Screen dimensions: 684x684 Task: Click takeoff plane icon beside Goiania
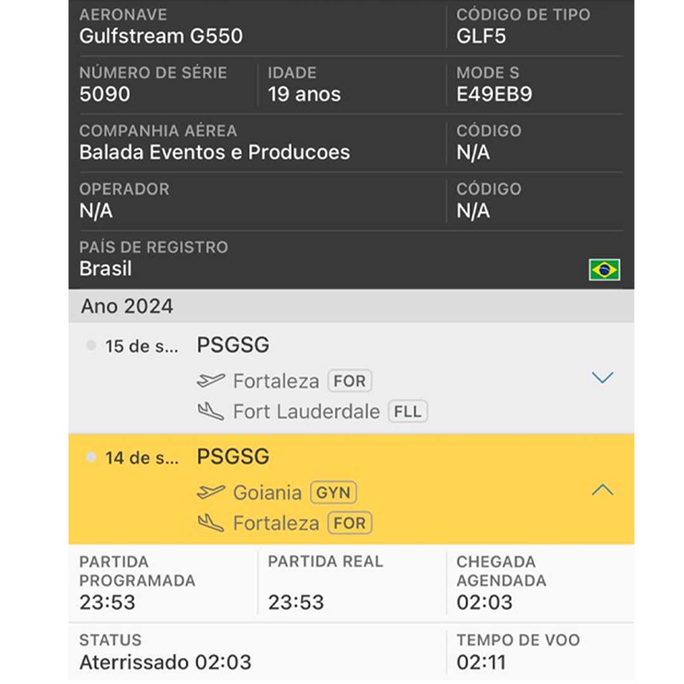pos(211,492)
